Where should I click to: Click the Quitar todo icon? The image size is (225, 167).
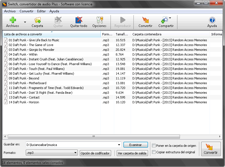pyautogui.click(x=79, y=20)
